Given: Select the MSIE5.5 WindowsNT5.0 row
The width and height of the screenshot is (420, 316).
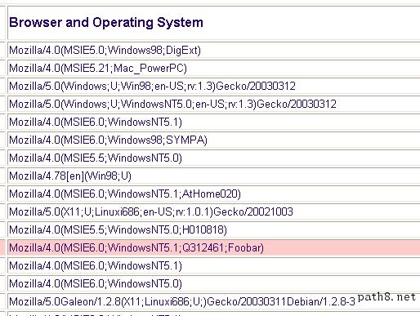Looking at the screenshot, I should 214,158.
